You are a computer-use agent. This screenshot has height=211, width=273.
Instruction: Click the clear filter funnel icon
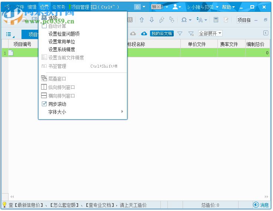pyautogui.click(x=191, y=33)
